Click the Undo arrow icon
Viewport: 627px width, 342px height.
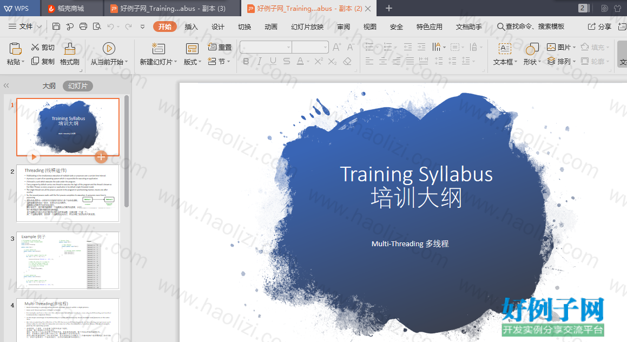point(111,27)
